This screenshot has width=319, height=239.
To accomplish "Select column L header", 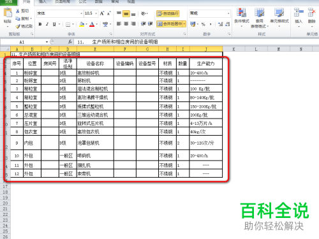I will (x=256, y=49).
